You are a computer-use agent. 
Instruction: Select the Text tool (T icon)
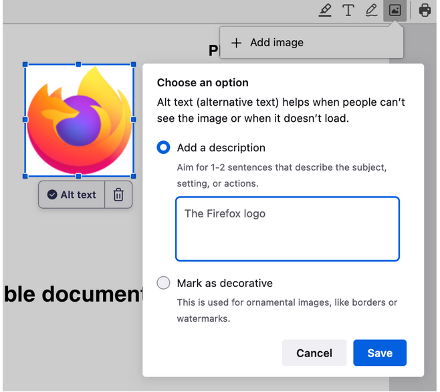(x=348, y=11)
